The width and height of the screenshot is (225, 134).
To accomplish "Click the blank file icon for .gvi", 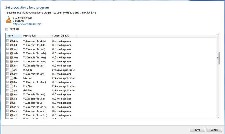I will pos(11,90).
